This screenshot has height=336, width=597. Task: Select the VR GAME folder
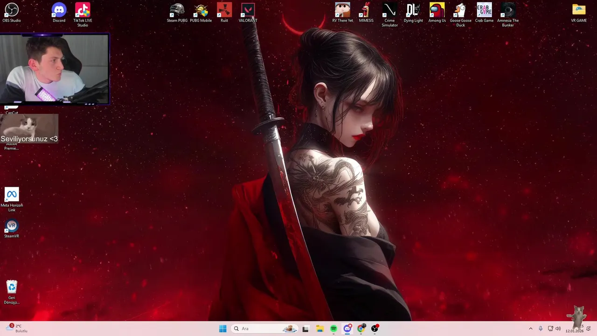pos(579,13)
